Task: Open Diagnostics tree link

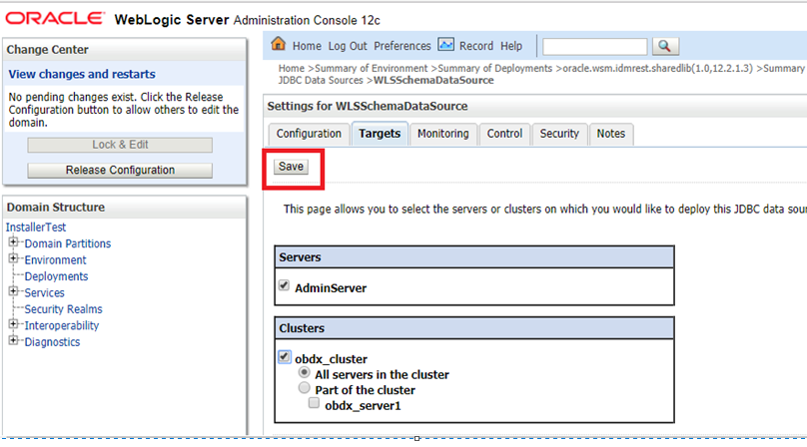Action: pyautogui.click(x=52, y=342)
